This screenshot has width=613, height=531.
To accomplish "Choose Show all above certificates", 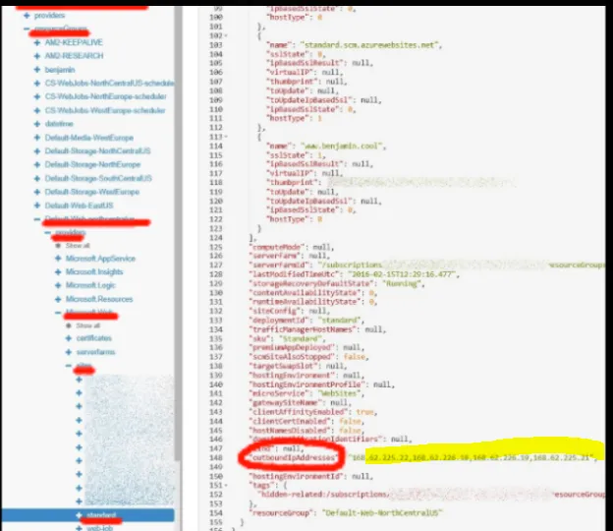I will coord(88,325).
